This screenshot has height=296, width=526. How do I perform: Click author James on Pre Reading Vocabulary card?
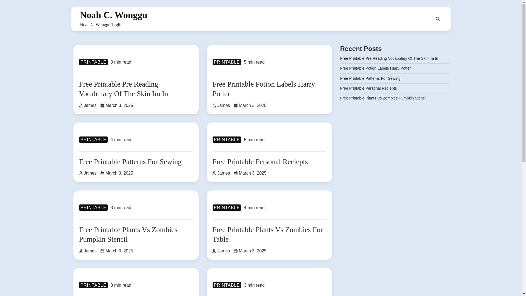tap(90, 106)
